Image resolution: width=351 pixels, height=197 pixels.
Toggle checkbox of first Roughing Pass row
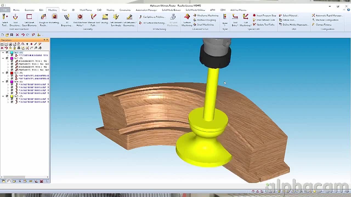(x=12, y=61)
